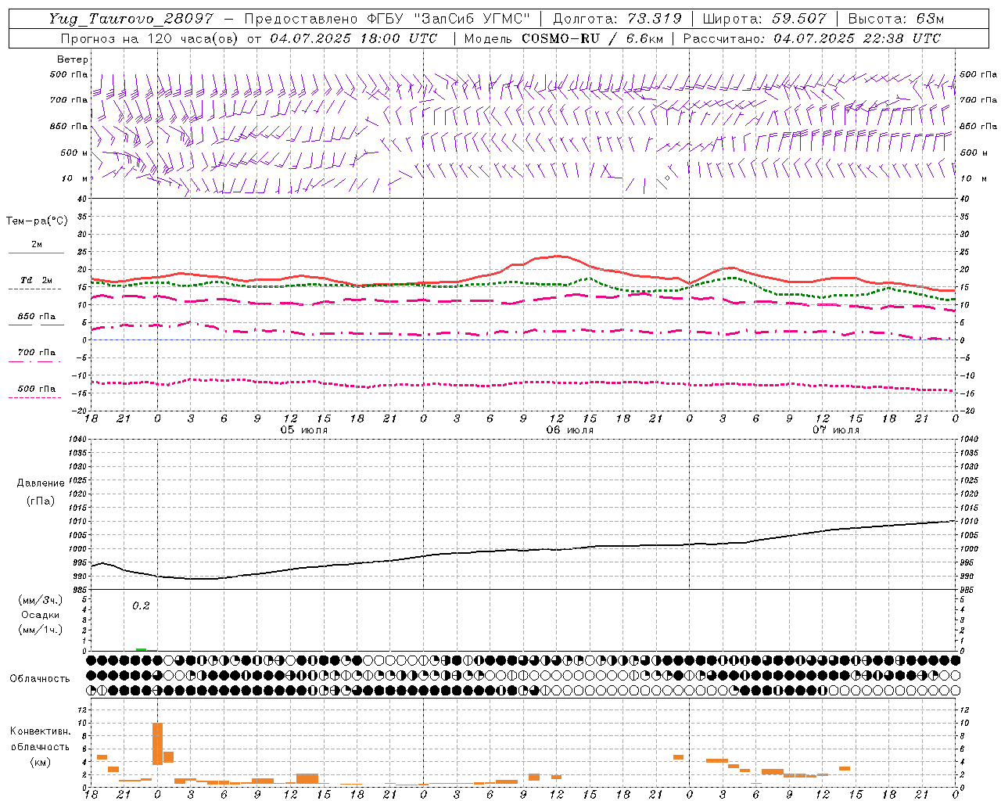Click the Давление panel label

(x=41, y=483)
